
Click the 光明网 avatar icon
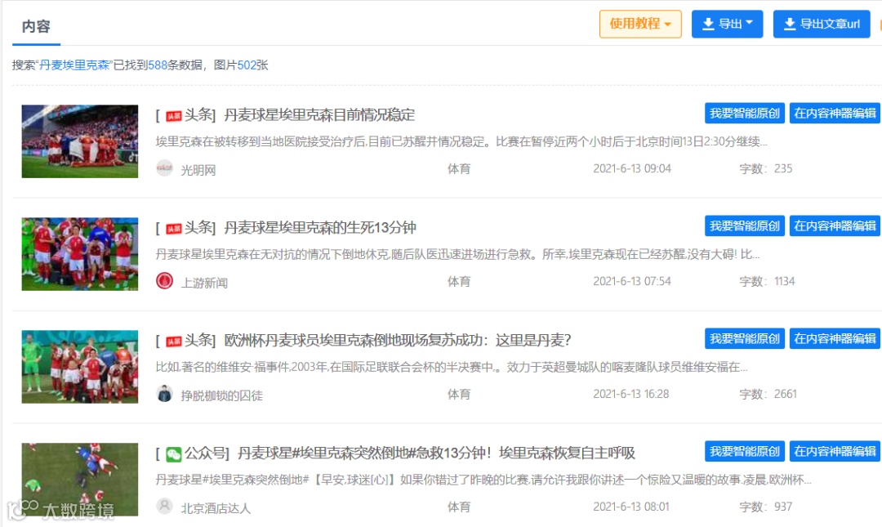pyautogui.click(x=164, y=167)
